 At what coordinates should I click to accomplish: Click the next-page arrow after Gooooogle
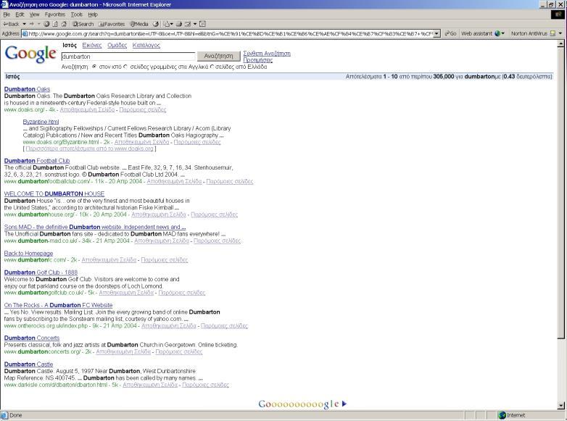click(x=344, y=404)
